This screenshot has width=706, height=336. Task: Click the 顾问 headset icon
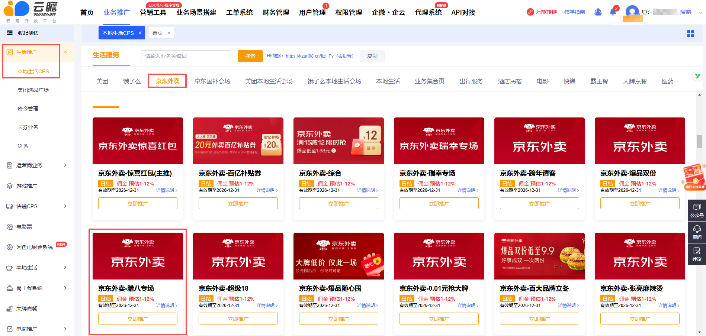point(697,232)
